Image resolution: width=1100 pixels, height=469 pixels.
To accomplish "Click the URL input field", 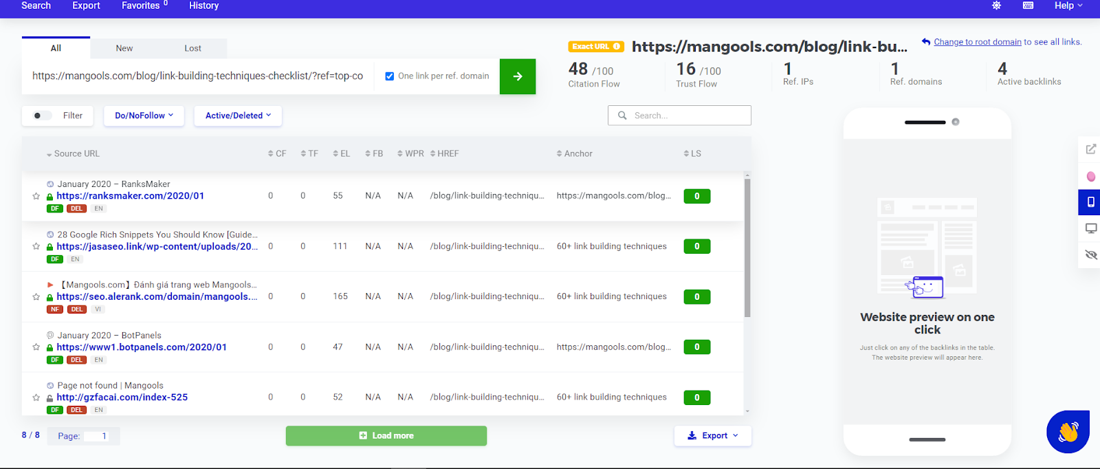I will point(199,76).
